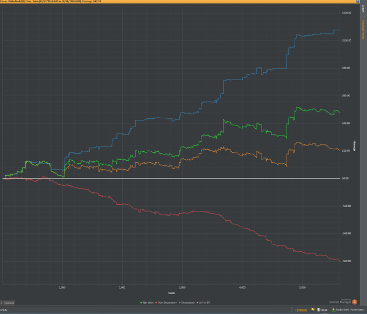Viewport: 367px width, 314px height.
Task: Click the Hands x-axis title
Action: click(x=171, y=293)
